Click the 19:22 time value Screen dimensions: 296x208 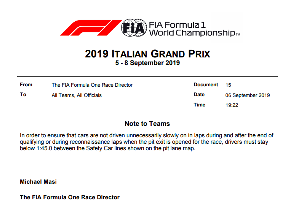pos(232,105)
